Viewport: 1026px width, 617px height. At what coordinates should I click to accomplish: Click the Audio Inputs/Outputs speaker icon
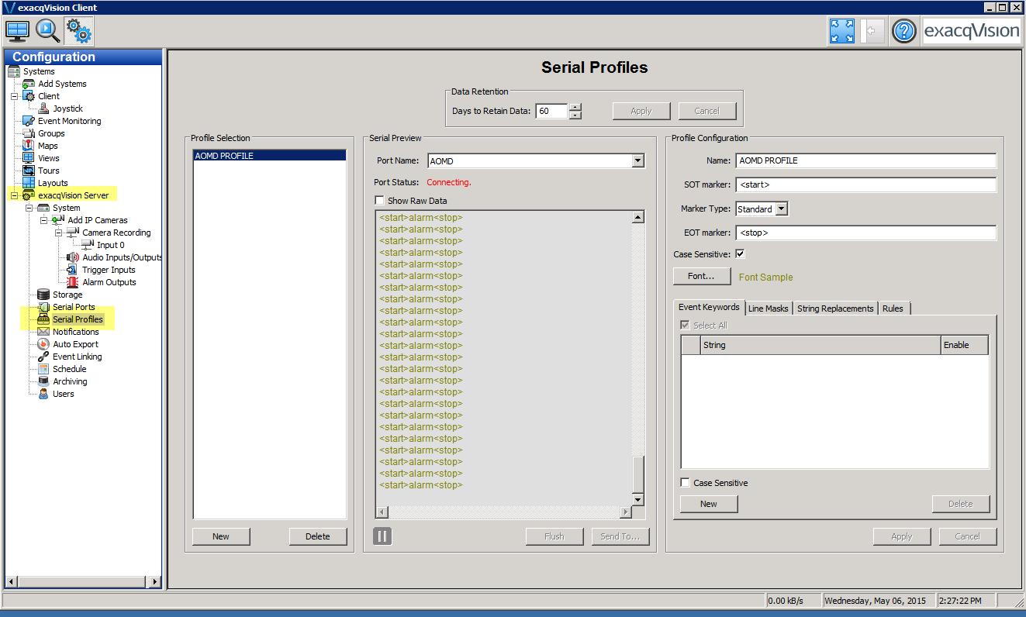73,257
